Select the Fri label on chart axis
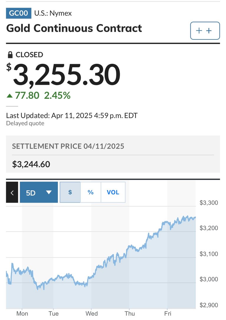 (x=168, y=314)
